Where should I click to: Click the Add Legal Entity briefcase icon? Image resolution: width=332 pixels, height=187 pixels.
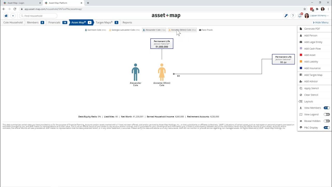(301, 42)
